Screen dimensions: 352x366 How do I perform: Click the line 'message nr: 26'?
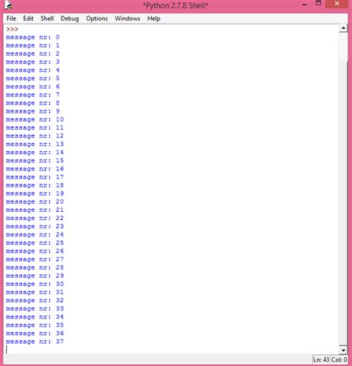click(x=35, y=251)
